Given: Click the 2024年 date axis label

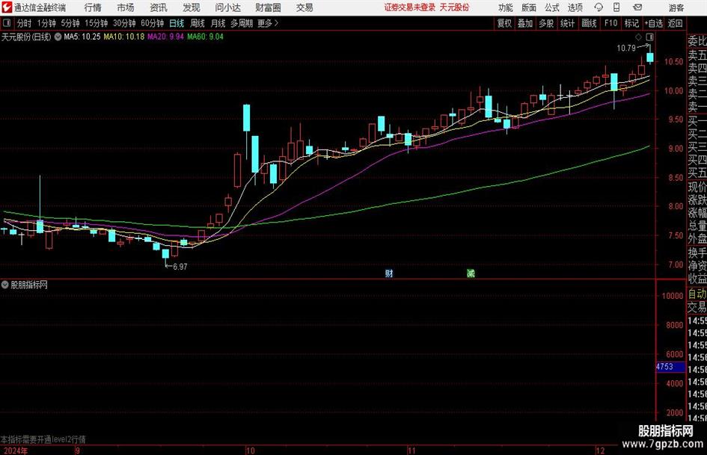Looking at the screenshot, I should click(x=14, y=451).
